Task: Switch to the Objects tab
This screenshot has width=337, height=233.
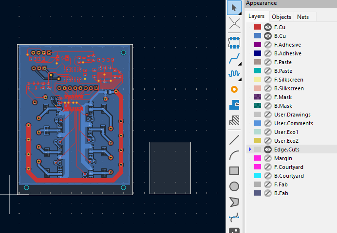Action: 281,17
